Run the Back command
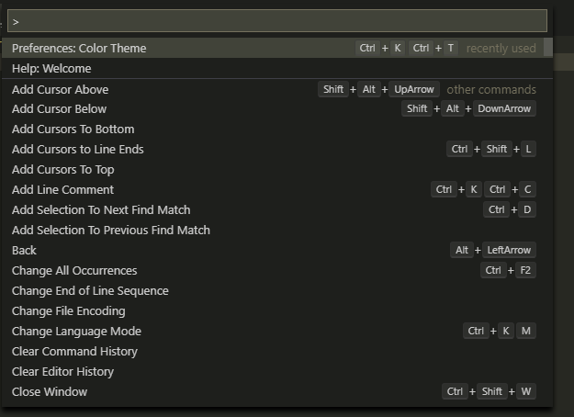 pyautogui.click(x=277, y=250)
